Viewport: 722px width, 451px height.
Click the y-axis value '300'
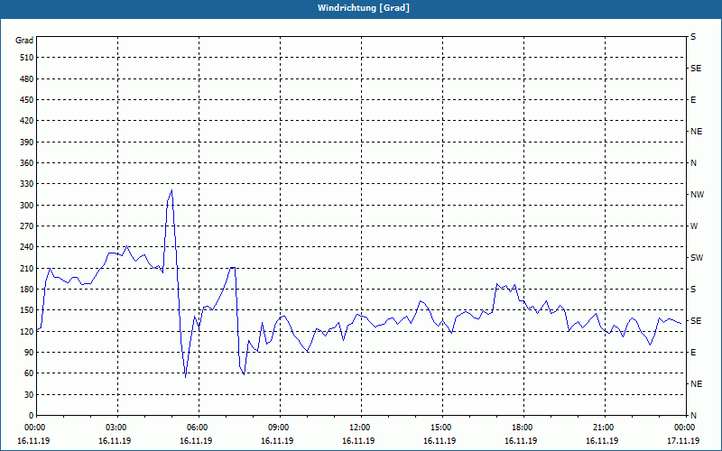pyautogui.click(x=27, y=206)
